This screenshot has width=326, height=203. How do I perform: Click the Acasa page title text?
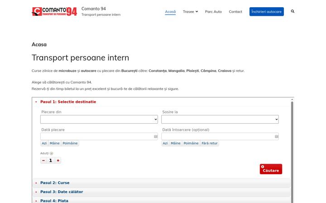39,45
